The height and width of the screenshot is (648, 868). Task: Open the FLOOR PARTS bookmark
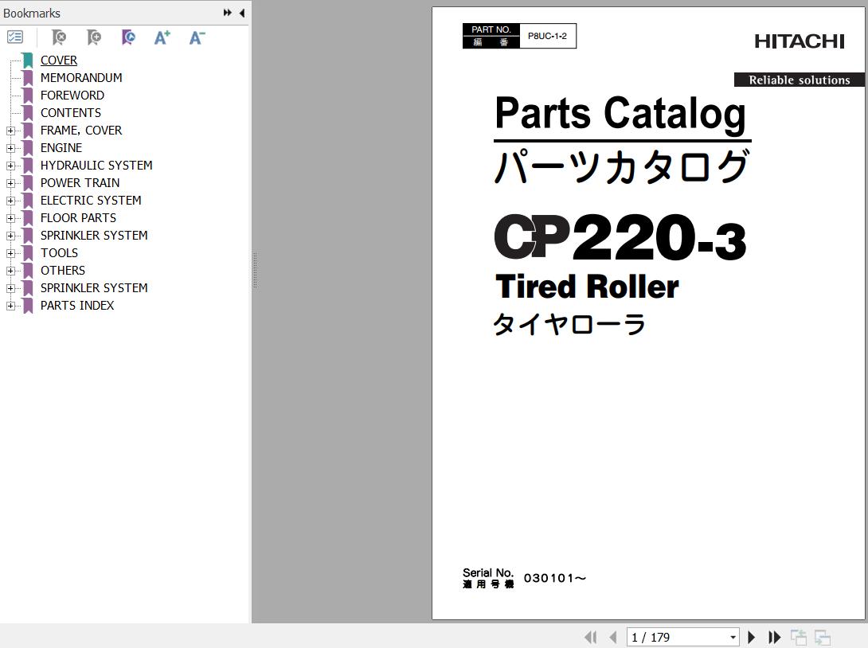tap(78, 218)
